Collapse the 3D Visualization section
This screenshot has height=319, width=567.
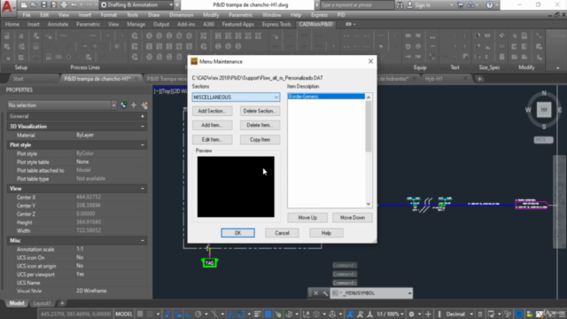click(143, 127)
